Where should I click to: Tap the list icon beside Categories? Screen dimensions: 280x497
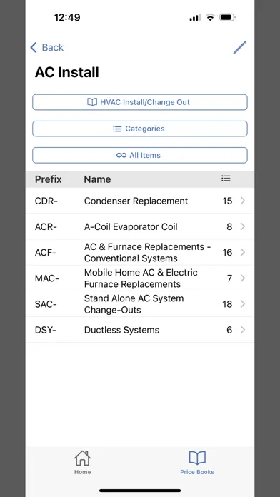click(117, 129)
